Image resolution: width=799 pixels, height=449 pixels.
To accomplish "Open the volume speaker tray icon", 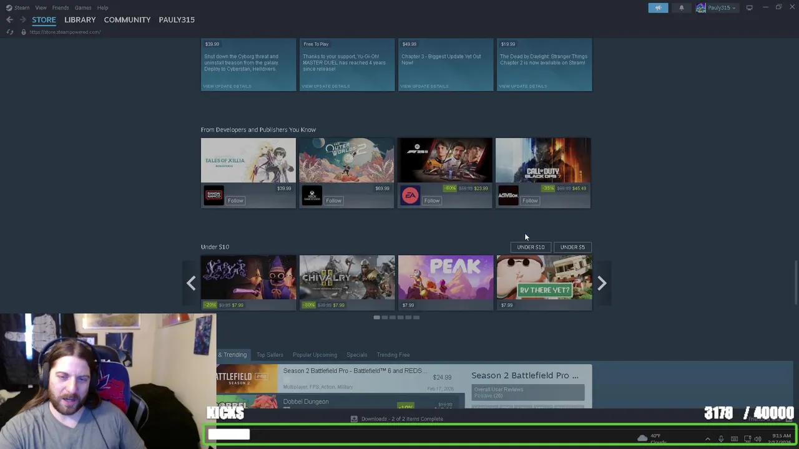I will pos(758,439).
